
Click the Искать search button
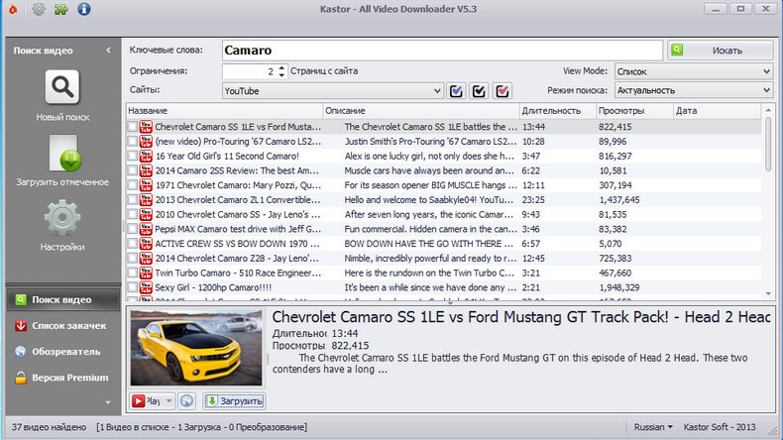tap(721, 51)
